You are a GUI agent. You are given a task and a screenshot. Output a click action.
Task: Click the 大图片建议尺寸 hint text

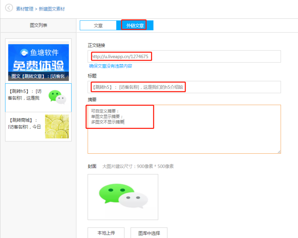138,166
